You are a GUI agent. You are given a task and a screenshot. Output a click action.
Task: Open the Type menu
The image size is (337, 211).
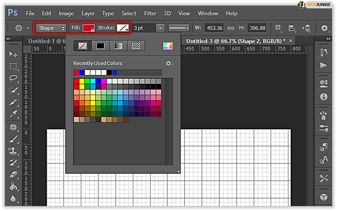[108, 13]
